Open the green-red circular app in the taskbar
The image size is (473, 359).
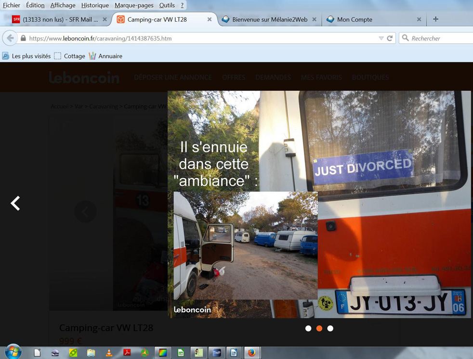tap(145, 352)
